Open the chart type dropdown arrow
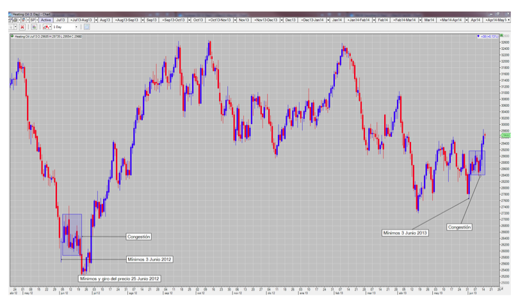The height and width of the screenshot is (302, 518). (50, 27)
